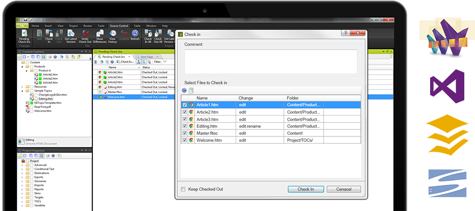
Task: Uncheck Editing.htm in Check in dialog
Action: [184, 126]
